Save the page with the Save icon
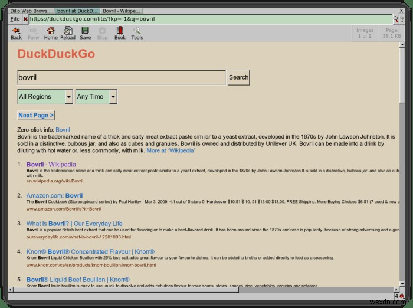The image size is (413, 308). point(86,33)
